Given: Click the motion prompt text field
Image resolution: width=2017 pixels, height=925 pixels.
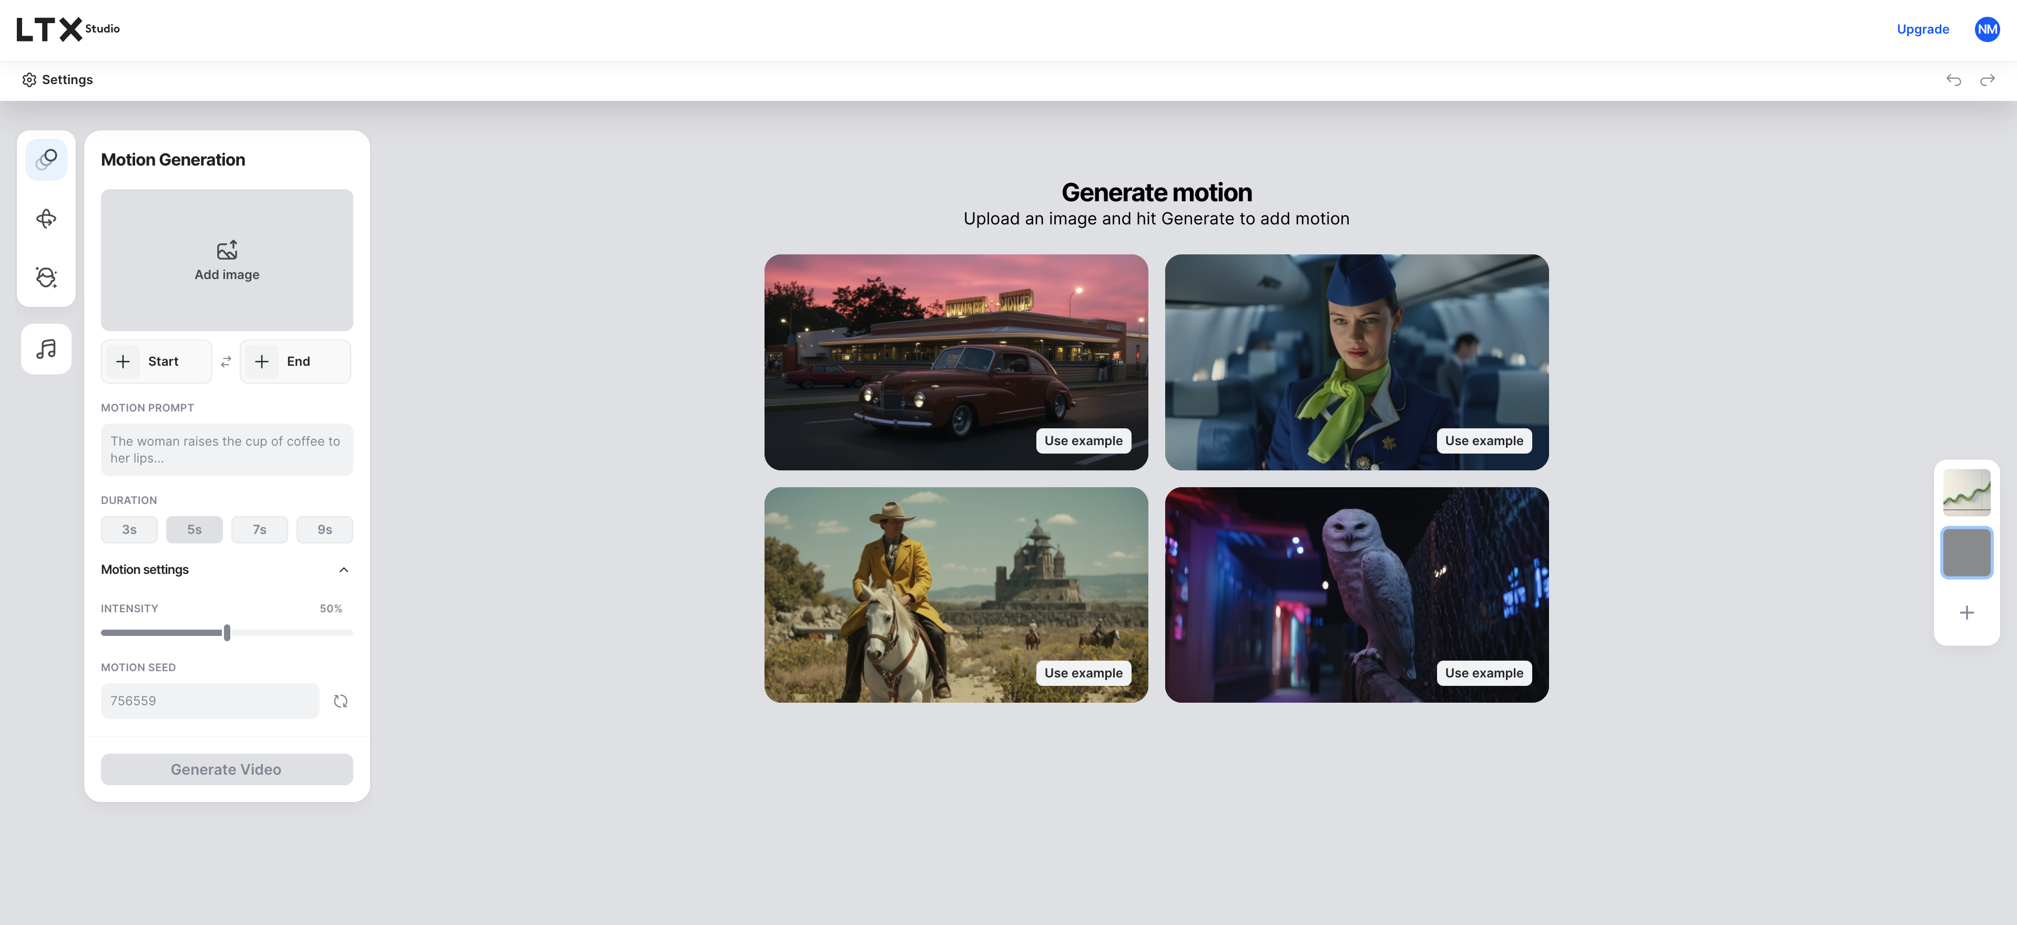Looking at the screenshot, I should tap(227, 450).
